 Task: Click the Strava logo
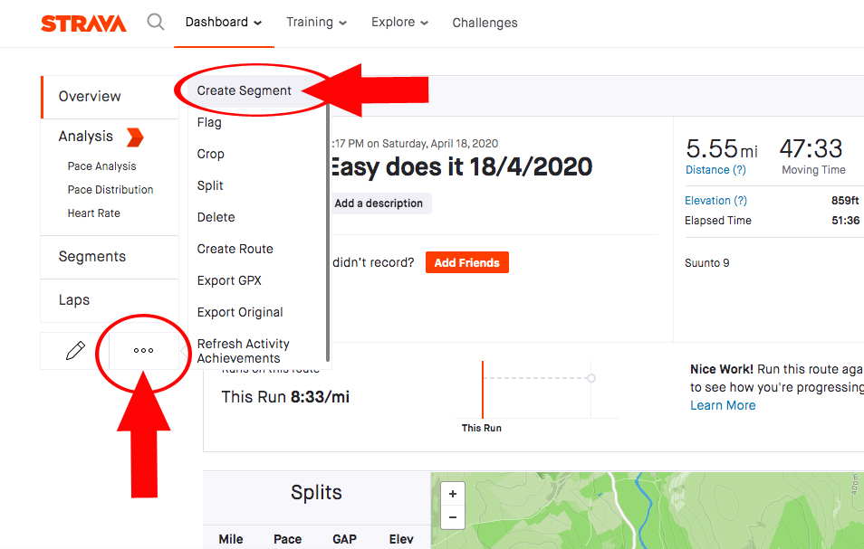83,24
